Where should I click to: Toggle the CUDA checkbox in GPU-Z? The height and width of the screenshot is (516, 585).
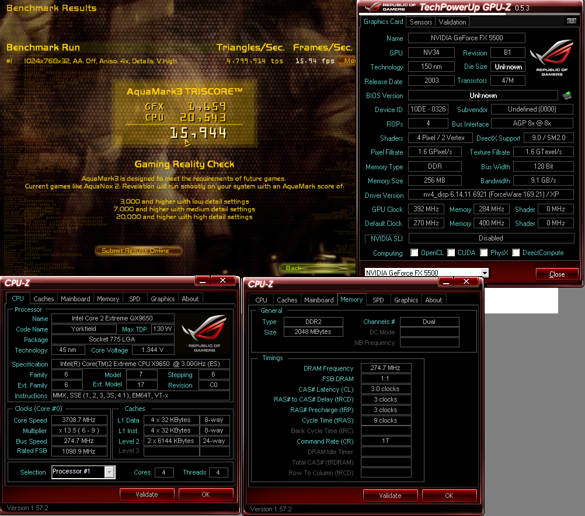click(x=451, y=253)
